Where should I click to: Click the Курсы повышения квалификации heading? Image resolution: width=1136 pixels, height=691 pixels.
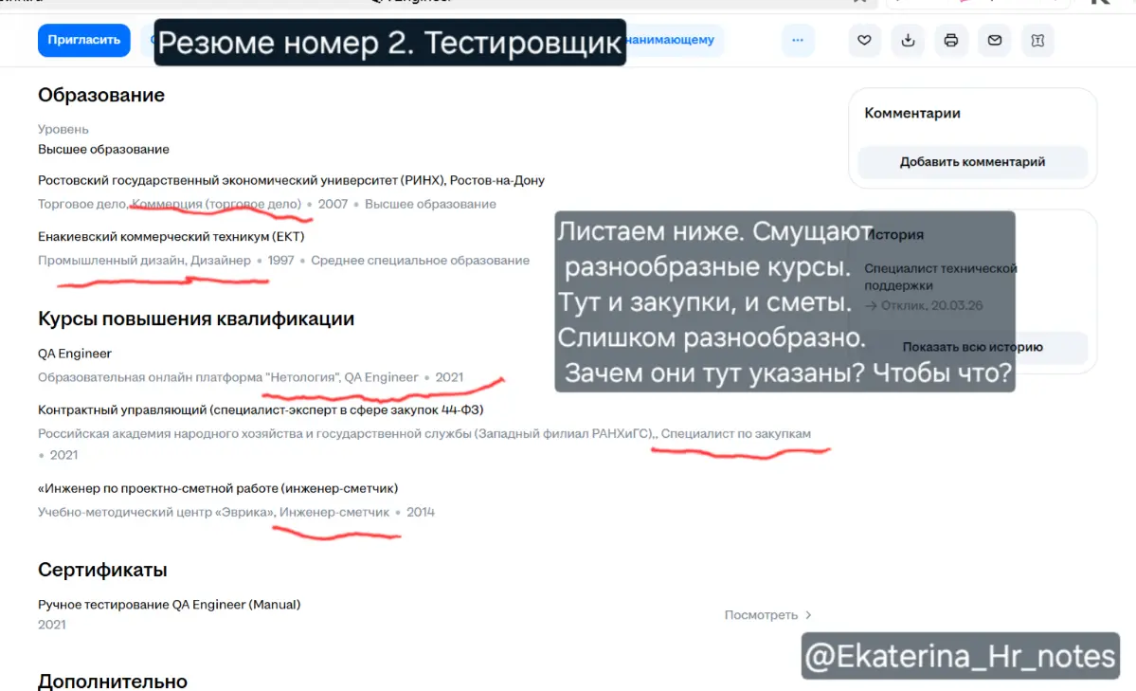(x=196, y=319)
